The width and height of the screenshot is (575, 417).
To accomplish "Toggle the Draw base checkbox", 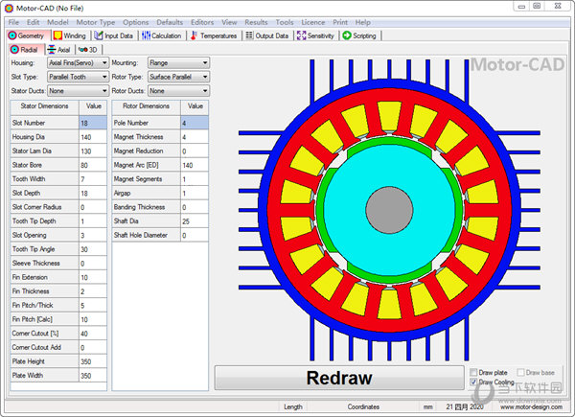I will coord(521,372).
